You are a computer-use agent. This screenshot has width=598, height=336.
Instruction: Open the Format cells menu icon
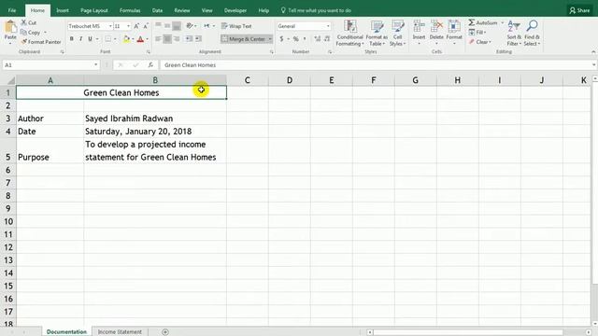[454, 27]
